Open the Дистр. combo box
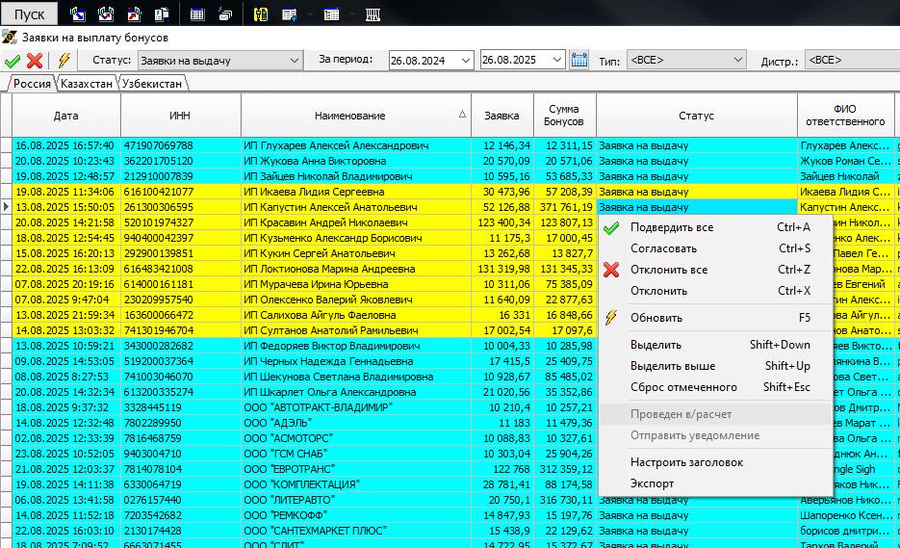The width and height of the screenshot is (900, 548). [x=853, y=60]
